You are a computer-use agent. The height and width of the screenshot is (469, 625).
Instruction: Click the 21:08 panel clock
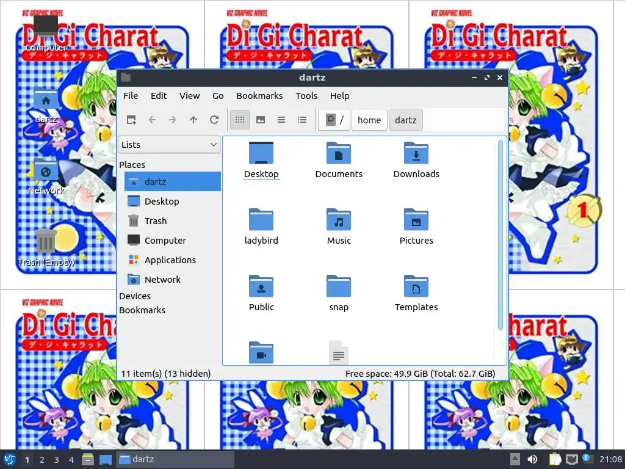(x=610, y=459)
